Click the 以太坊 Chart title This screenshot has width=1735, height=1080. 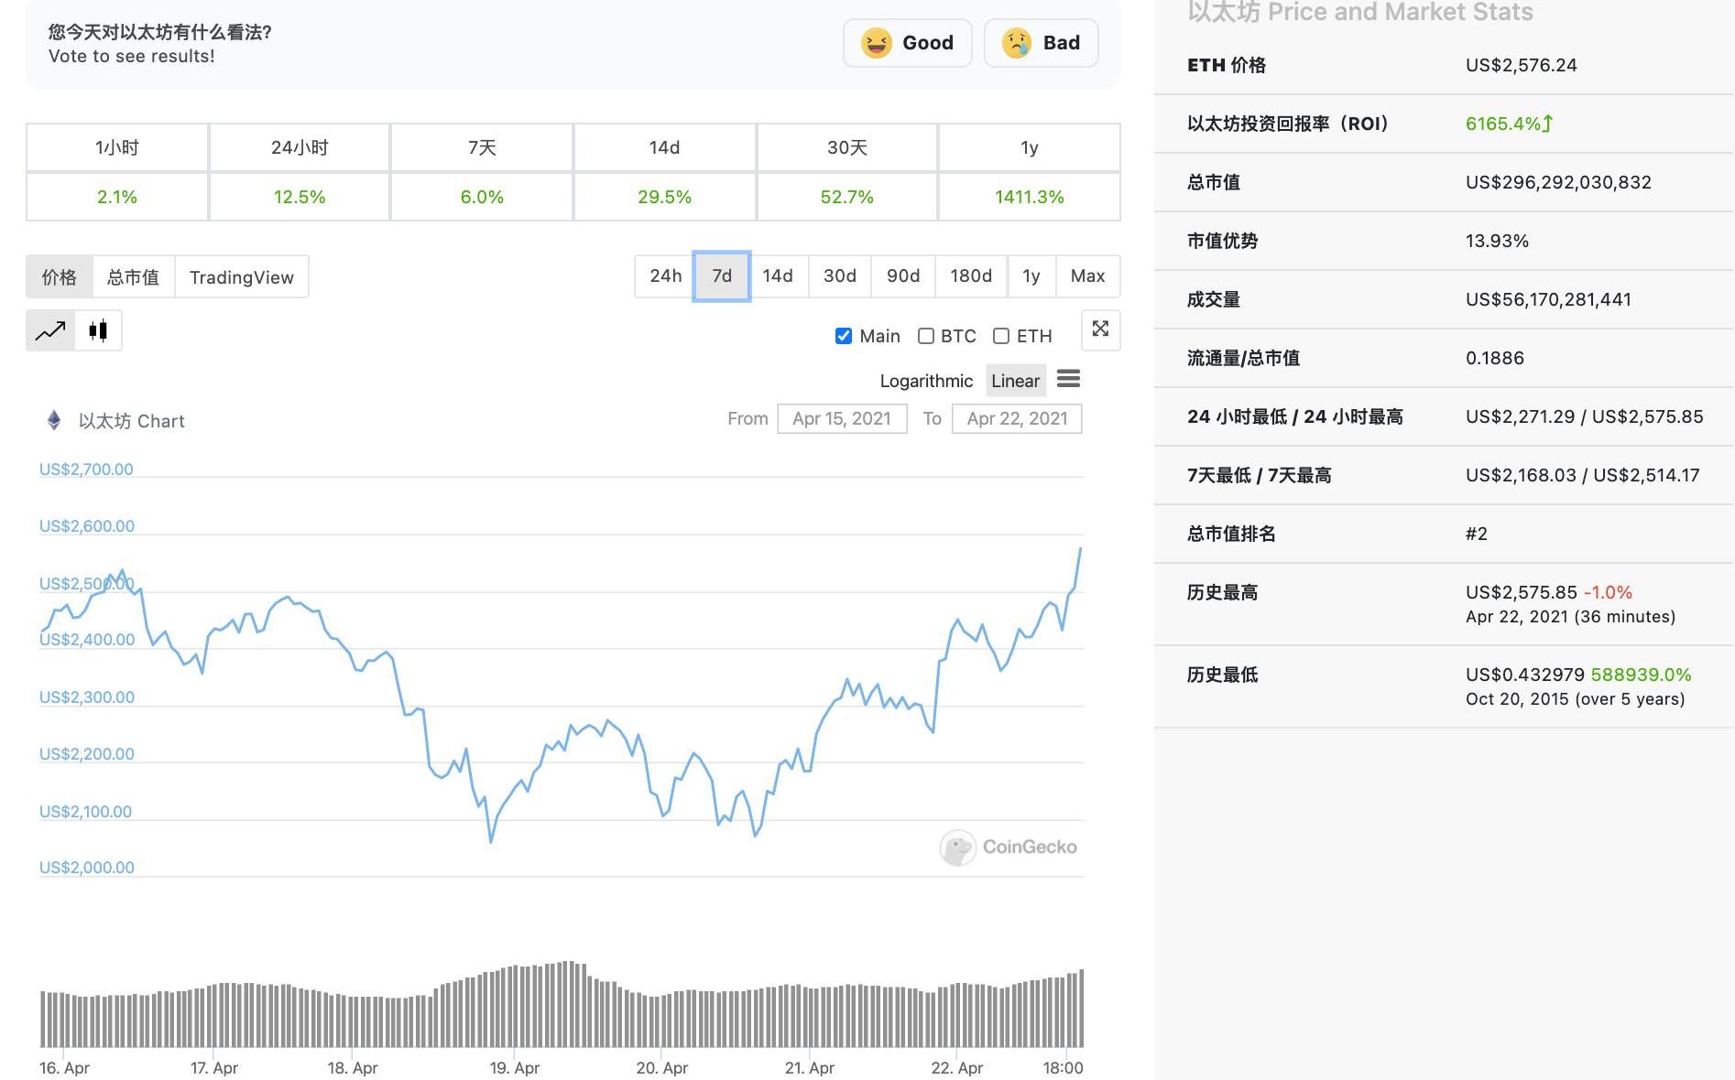(x=132, y=421)
